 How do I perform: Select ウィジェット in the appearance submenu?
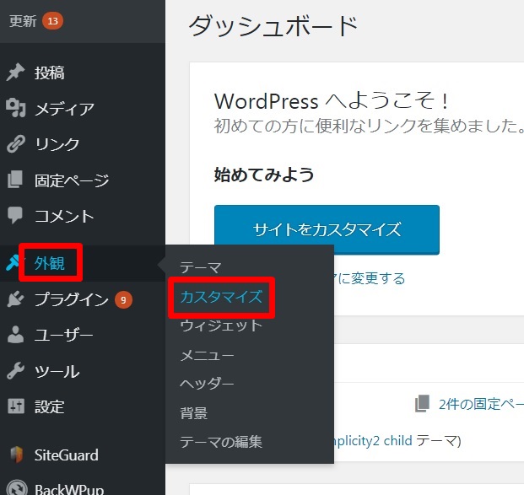pos(221,326)
